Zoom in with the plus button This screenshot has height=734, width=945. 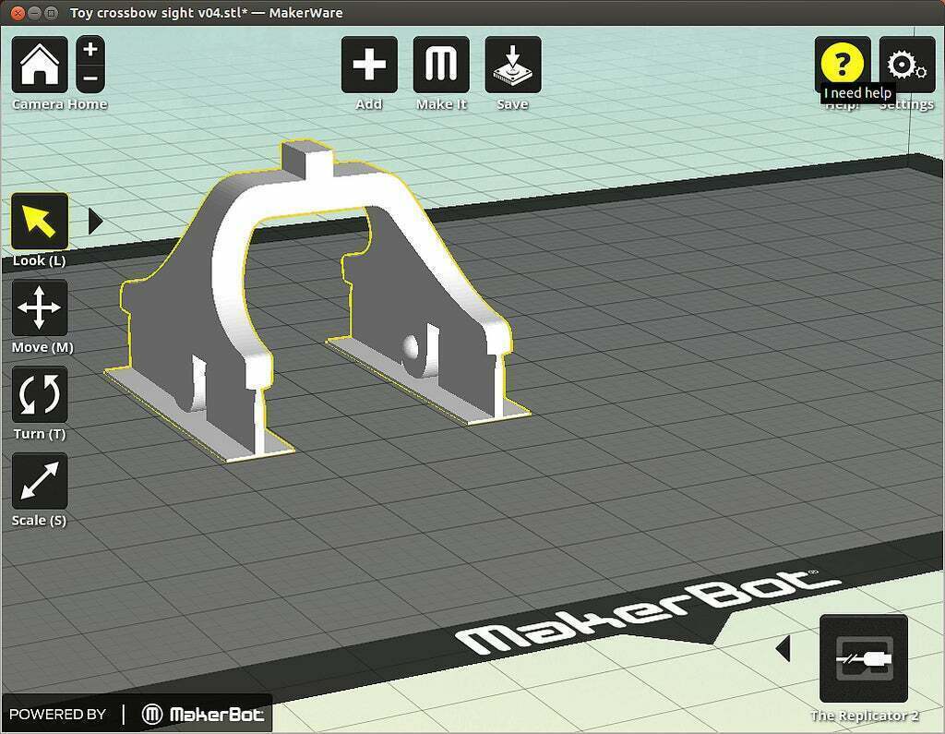tap(90, 50)
